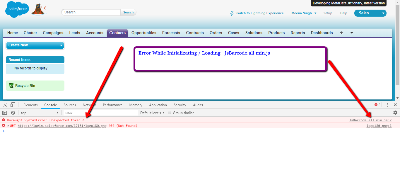This screenshot has width=400, height=196.
Task: Go to the Campaigns tab
Action: pos(53,33)
